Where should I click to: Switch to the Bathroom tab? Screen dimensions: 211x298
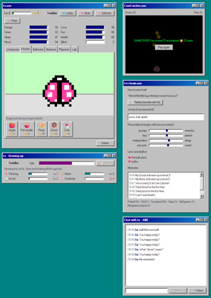point(38,49)
